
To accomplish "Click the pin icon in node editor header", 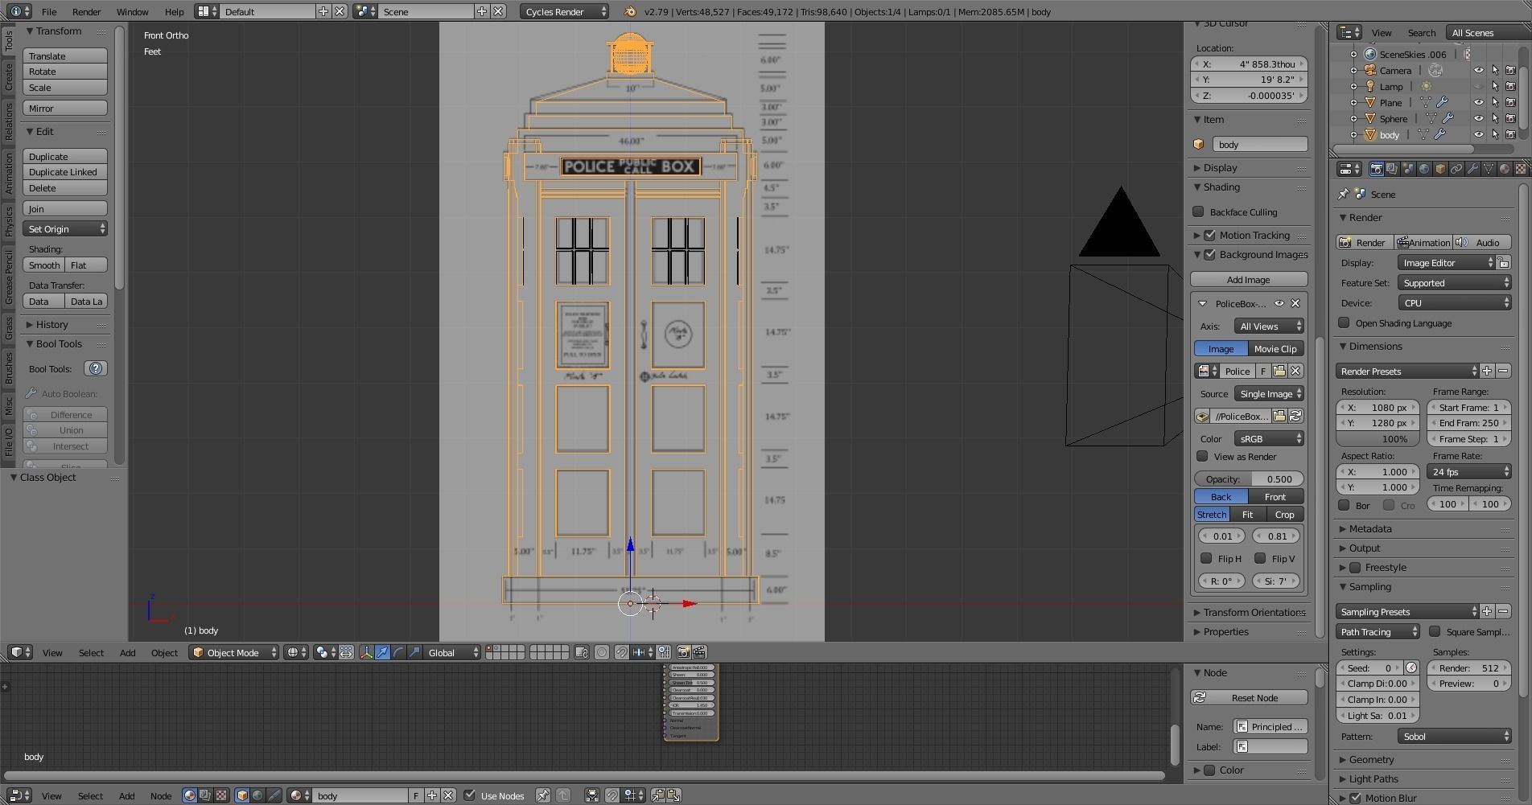I will [x=543, y=795].
